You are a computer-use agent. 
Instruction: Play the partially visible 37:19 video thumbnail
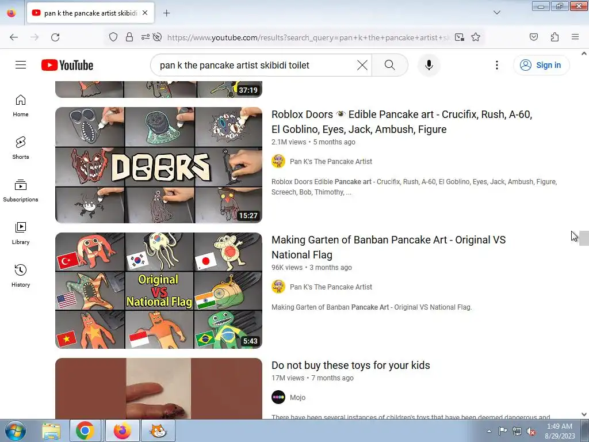[x=159, y=89]
